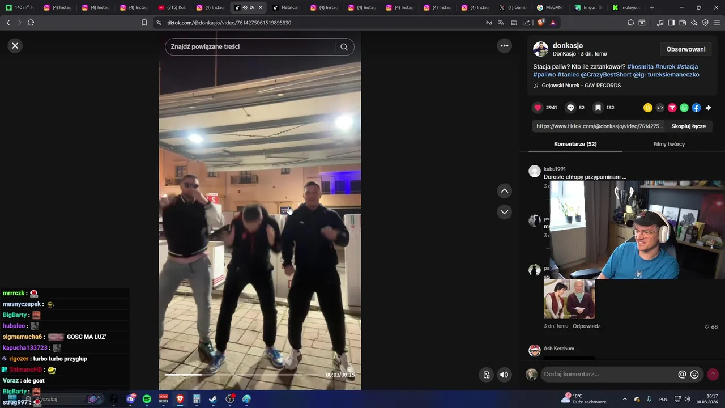The height and width of the screenshot is (408, 725).
Task: Open the #kosmita hashtag
Action: (640, 67)
